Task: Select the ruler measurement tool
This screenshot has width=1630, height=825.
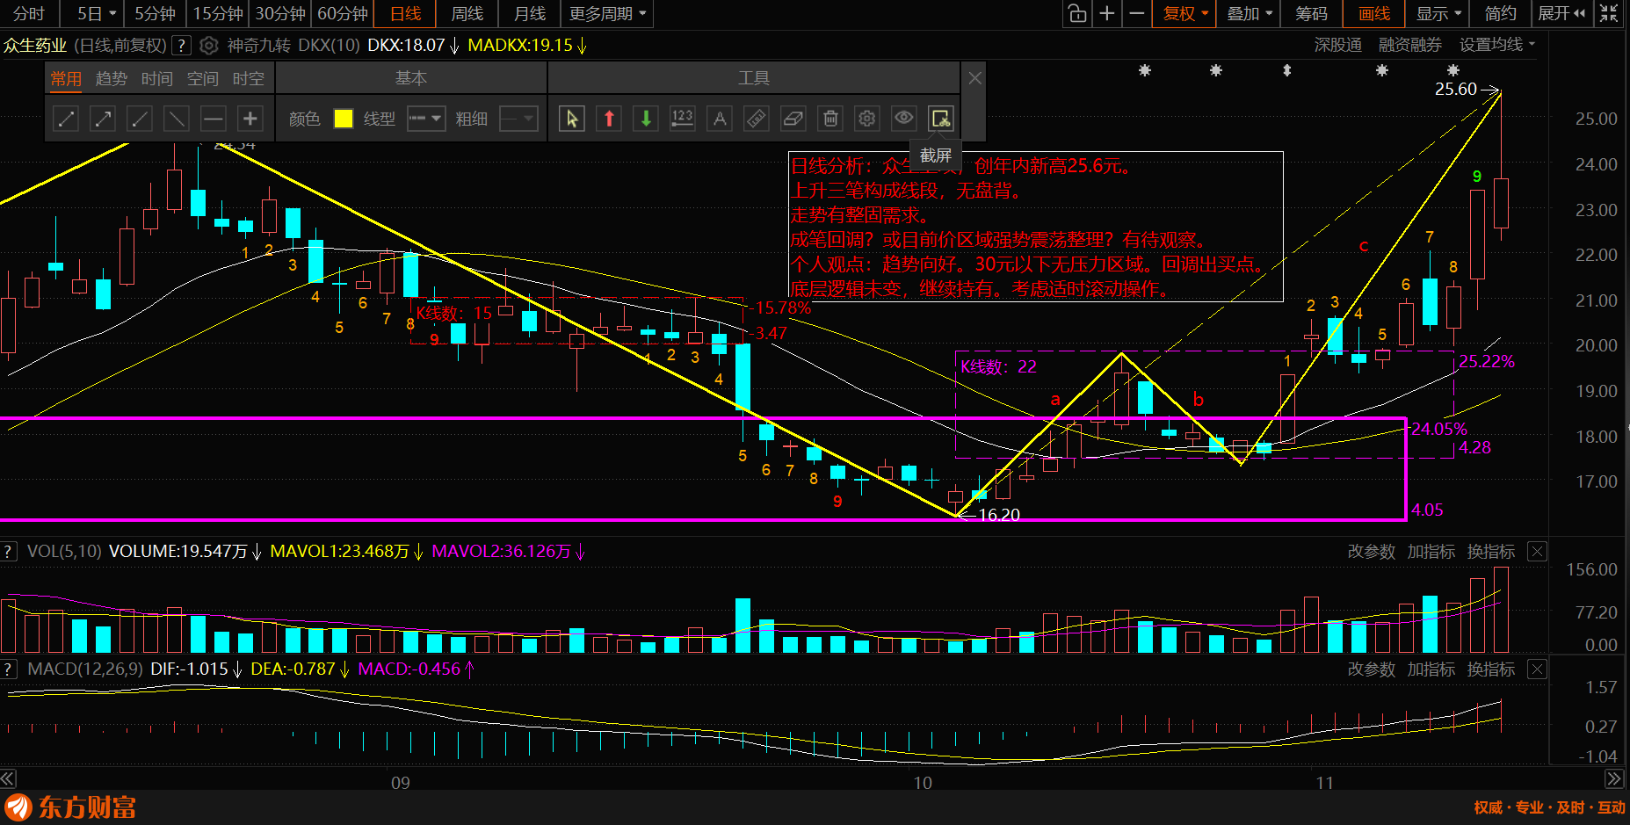Action: coord(757,119)
